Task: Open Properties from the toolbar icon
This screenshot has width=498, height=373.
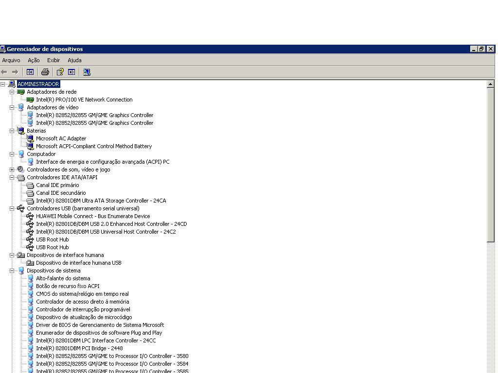Action: click(60, 72)
